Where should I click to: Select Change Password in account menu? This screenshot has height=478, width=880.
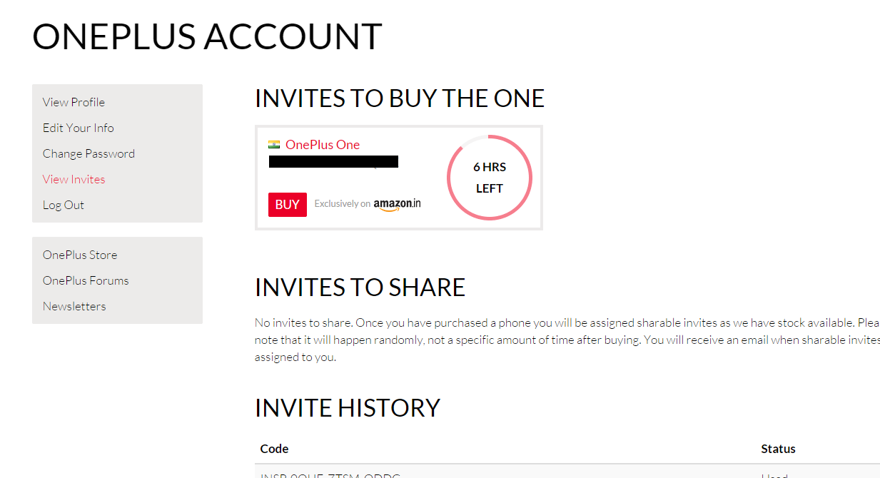88,153
